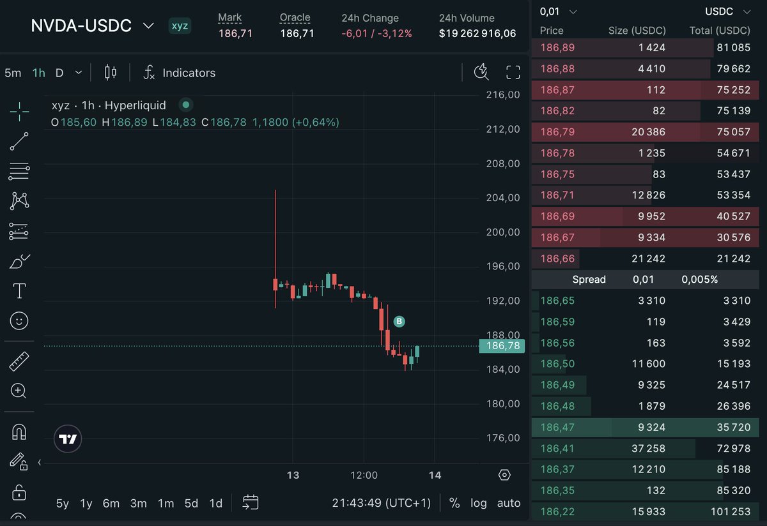Open the NVDA-USDC symbol dropdown
This screenshot has width=767, height=526.
[x=148, y=26]
